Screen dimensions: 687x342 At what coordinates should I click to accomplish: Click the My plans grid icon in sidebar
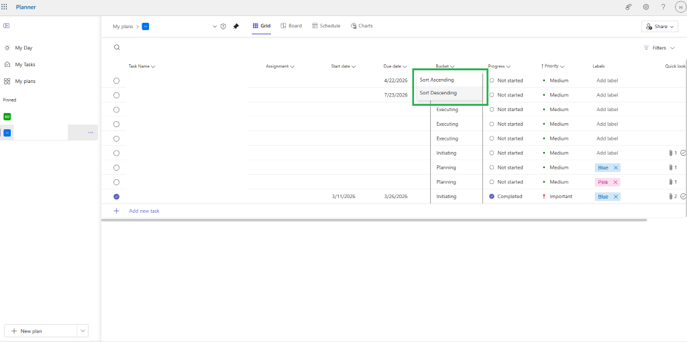7,82
